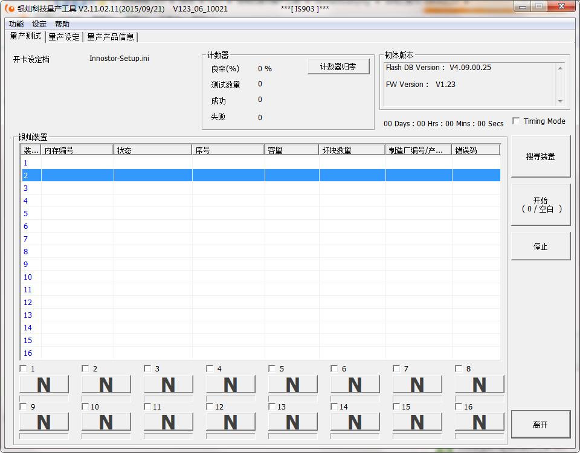Image resolution: width=580 pixels, height=453 pixels.
Task: Open the 功能 menu
Action: pos(16,24)
